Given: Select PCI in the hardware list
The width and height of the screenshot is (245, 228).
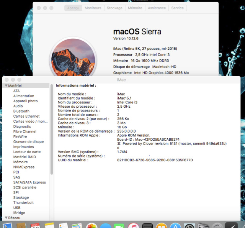Looking at the screenshot, I should (16, 172).
